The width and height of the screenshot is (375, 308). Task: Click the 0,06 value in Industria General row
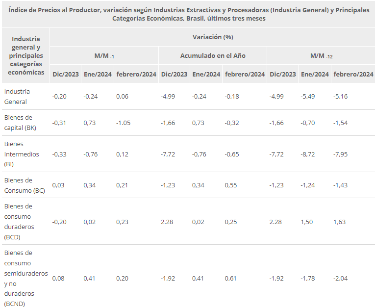click(122, 97)
